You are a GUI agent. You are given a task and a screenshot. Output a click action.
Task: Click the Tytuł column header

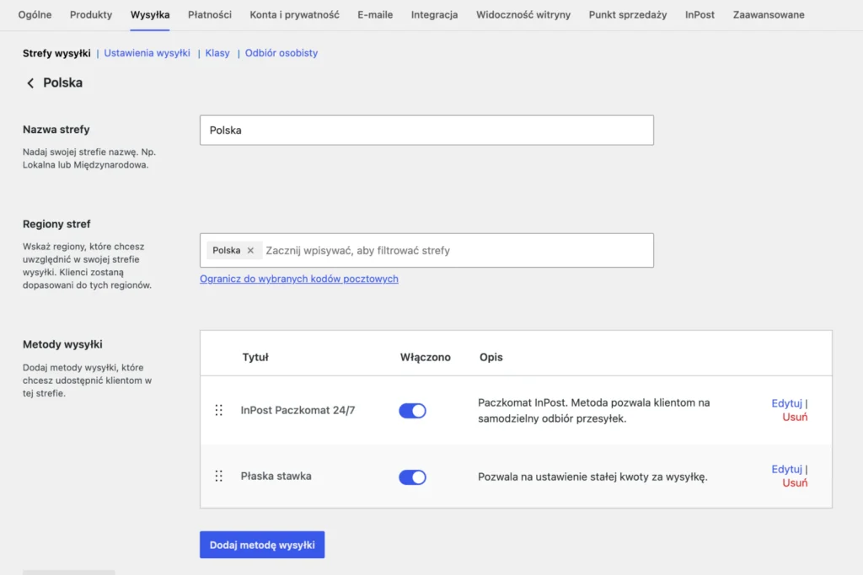255,357
